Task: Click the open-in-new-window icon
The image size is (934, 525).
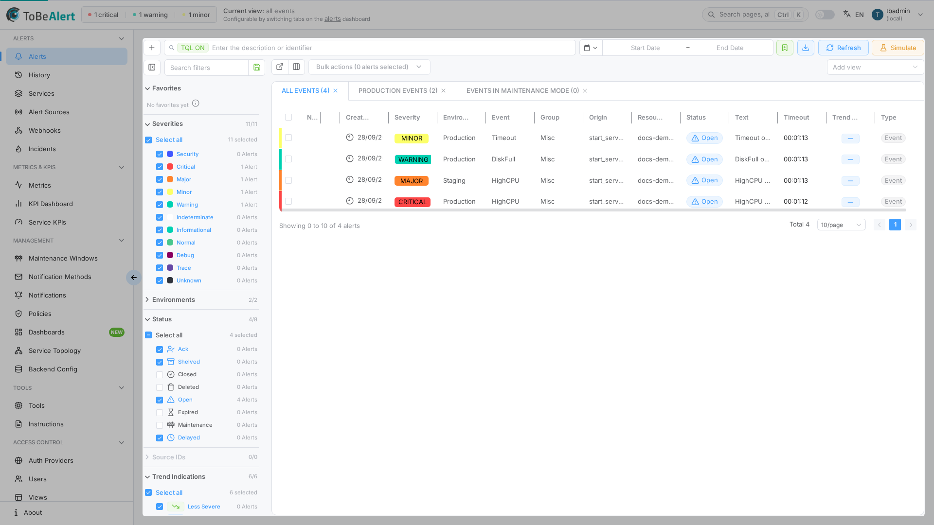Action: tap(280, 67)
